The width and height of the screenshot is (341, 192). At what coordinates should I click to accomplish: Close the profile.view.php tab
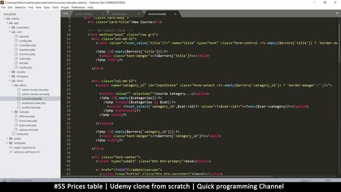click(103, 14)
